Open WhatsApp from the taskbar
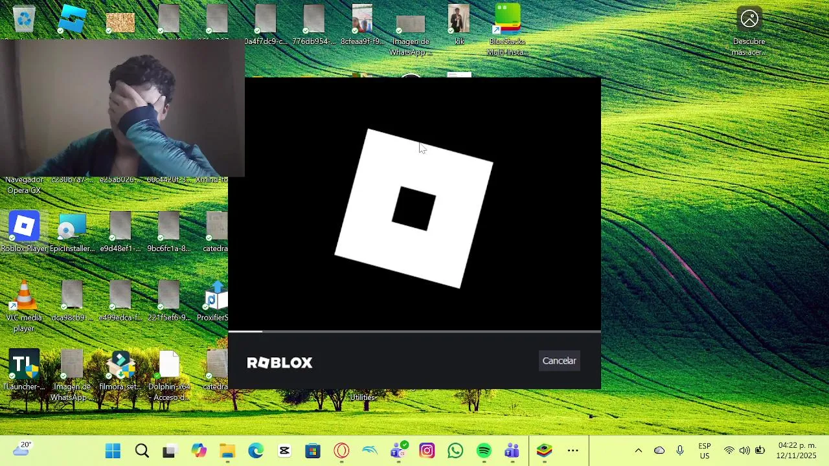The height and width of the screenshot is (466, 829). pos(455,450)
